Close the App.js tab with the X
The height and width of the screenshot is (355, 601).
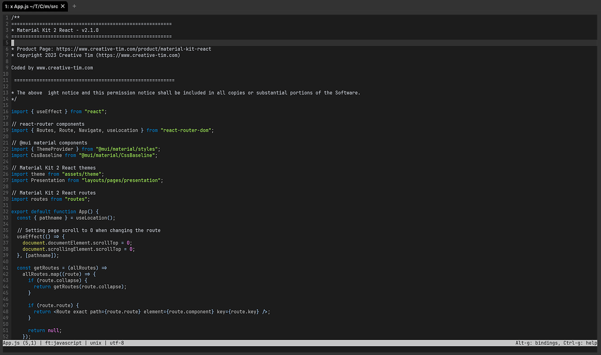(x=63, y=7)
